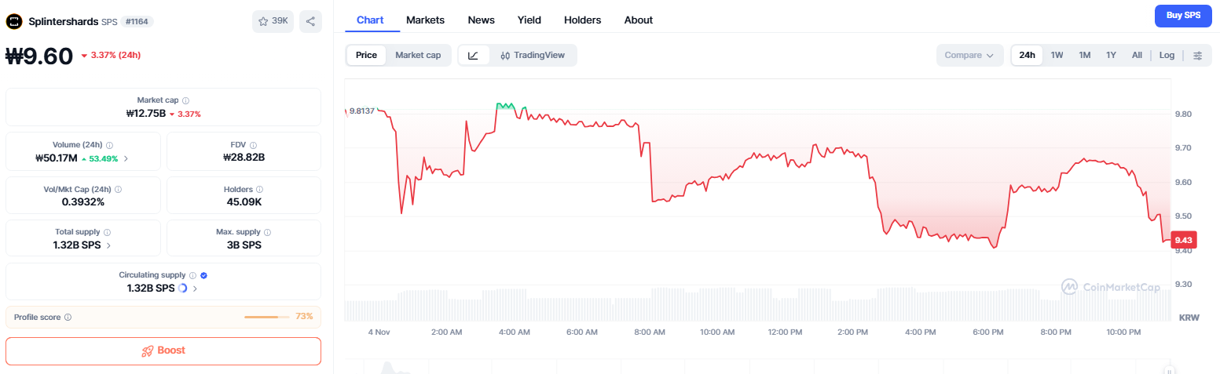Click the Holders info icon

[259, 190]
